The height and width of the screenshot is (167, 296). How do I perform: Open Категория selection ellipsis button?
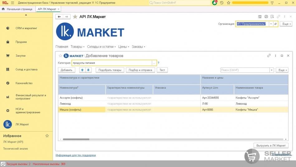point(154,63)
